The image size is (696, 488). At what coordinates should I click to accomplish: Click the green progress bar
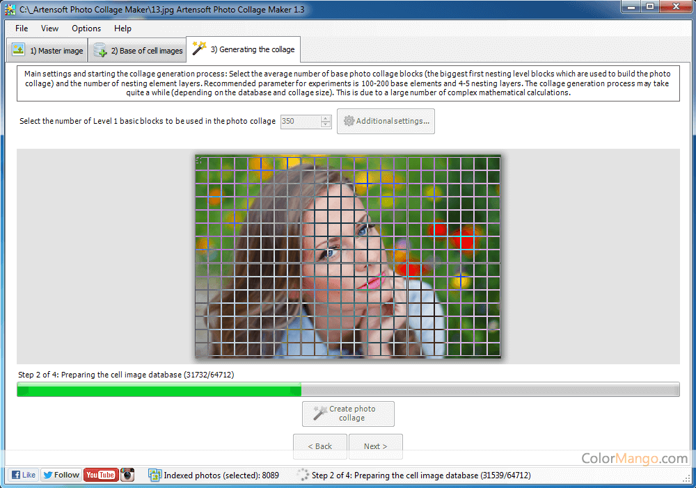(x=159, y=390)
